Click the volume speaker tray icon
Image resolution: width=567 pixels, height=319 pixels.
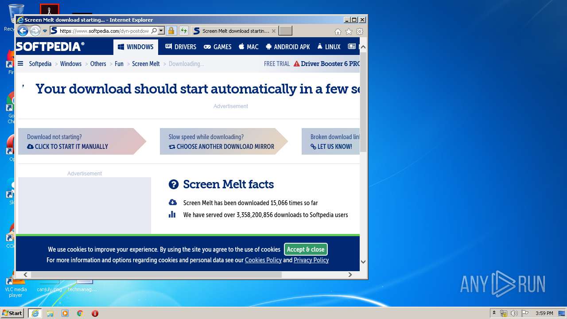point(514,313)
